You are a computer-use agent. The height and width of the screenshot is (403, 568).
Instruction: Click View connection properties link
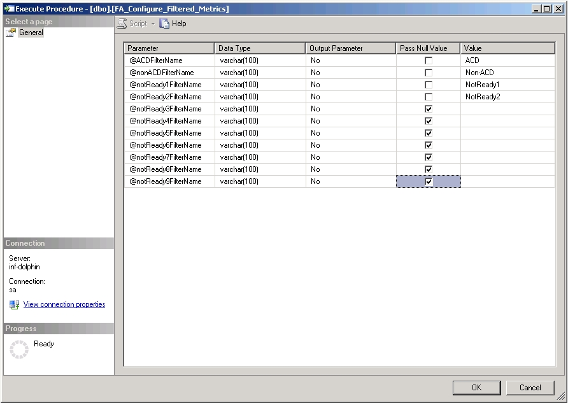pyautogui.click(x=64, y=304)
